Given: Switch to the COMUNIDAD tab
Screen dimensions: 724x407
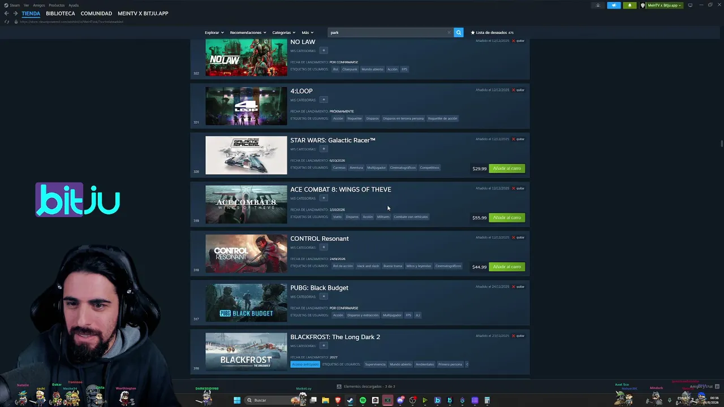Looking at the screenshot, I should click(x=96, y=14).
